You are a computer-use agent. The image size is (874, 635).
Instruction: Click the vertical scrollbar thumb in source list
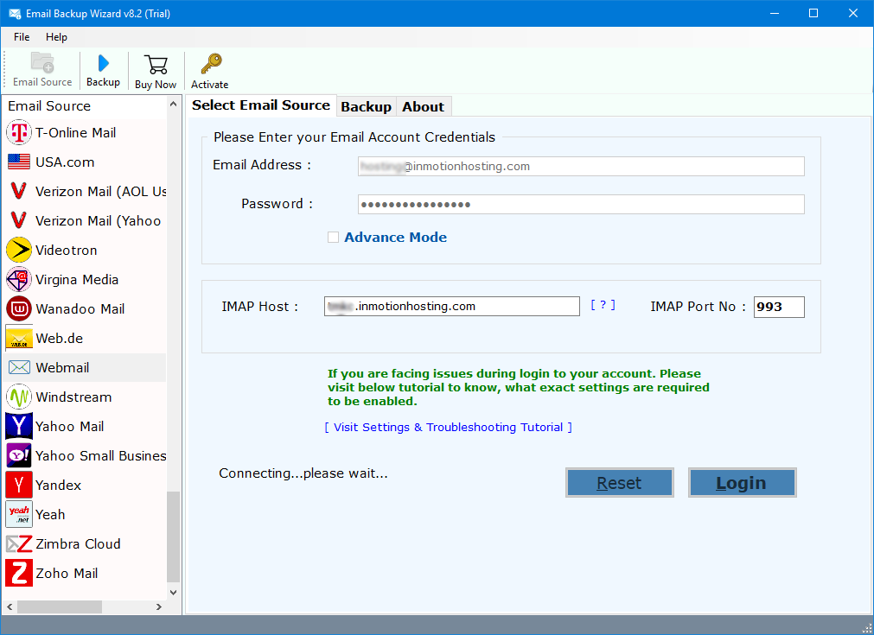(x=174, y=537)
